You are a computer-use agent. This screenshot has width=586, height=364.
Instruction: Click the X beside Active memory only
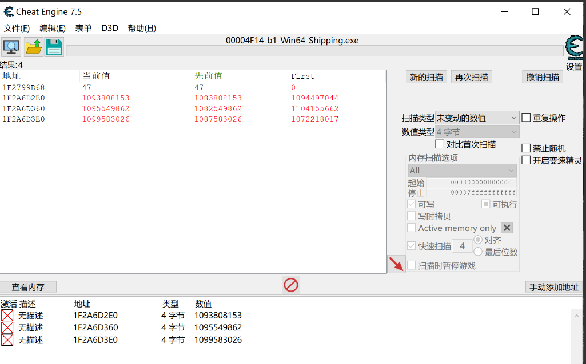pos(507,228)
